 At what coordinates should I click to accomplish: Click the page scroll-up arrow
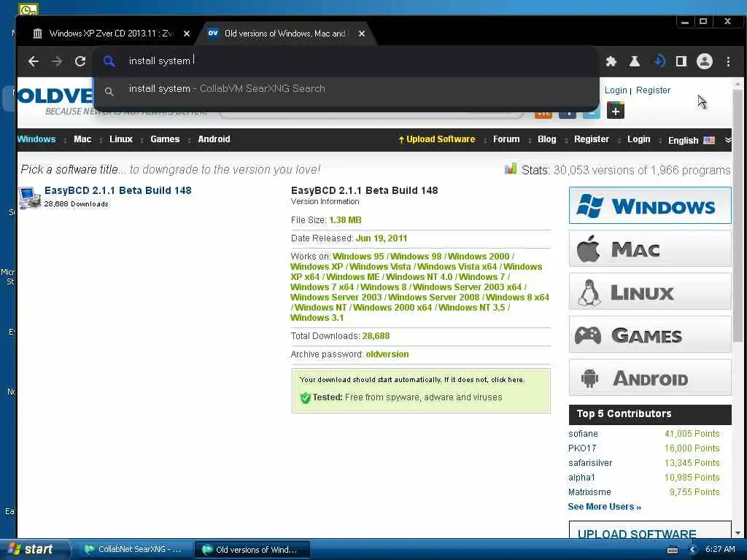(x=738, y=84)
